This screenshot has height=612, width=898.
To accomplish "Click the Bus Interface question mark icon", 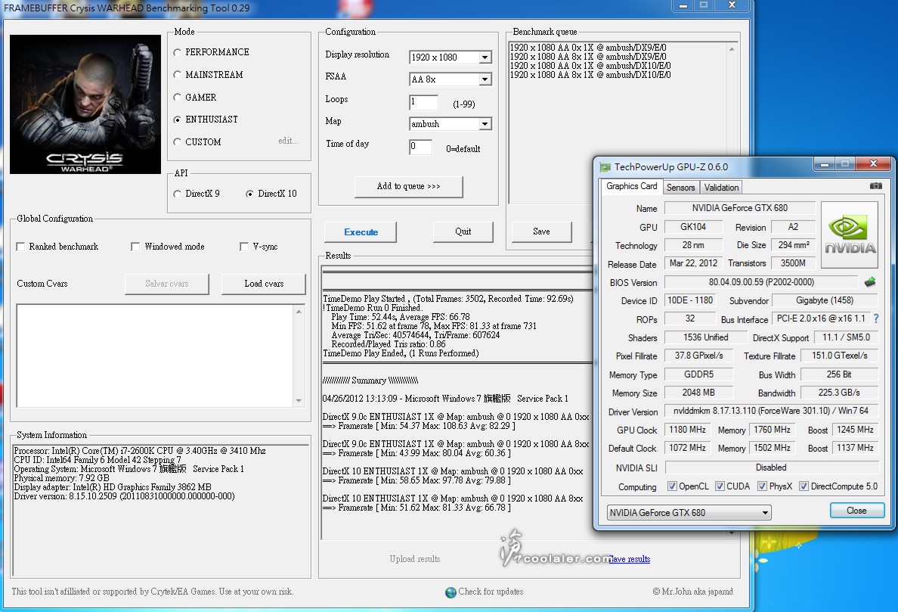I will [875, 318].
